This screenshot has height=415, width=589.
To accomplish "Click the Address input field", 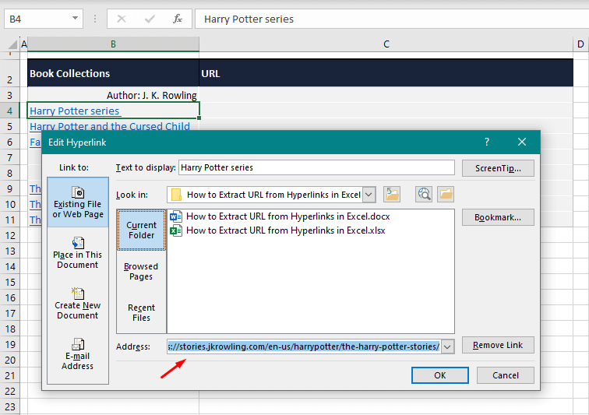I will (304, 346).
